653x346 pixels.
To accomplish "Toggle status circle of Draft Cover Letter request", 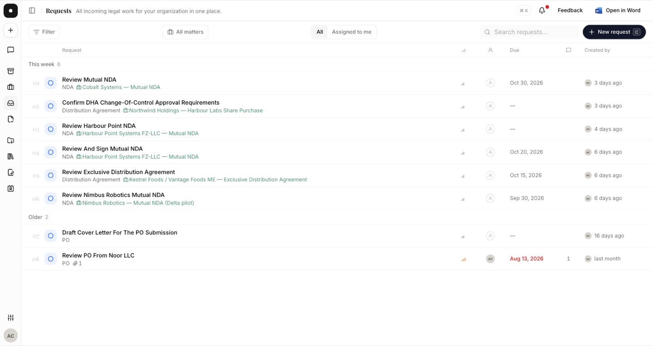I will pos(51,236).
